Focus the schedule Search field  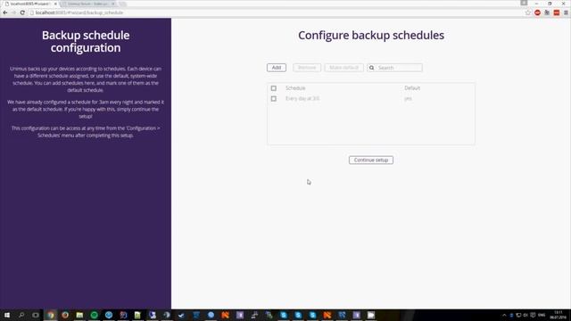pyautogui.click(x=394, y=68)
